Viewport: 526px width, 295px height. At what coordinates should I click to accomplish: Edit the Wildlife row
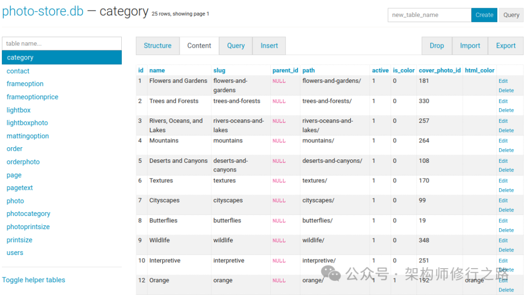click(x=503, y=240)
